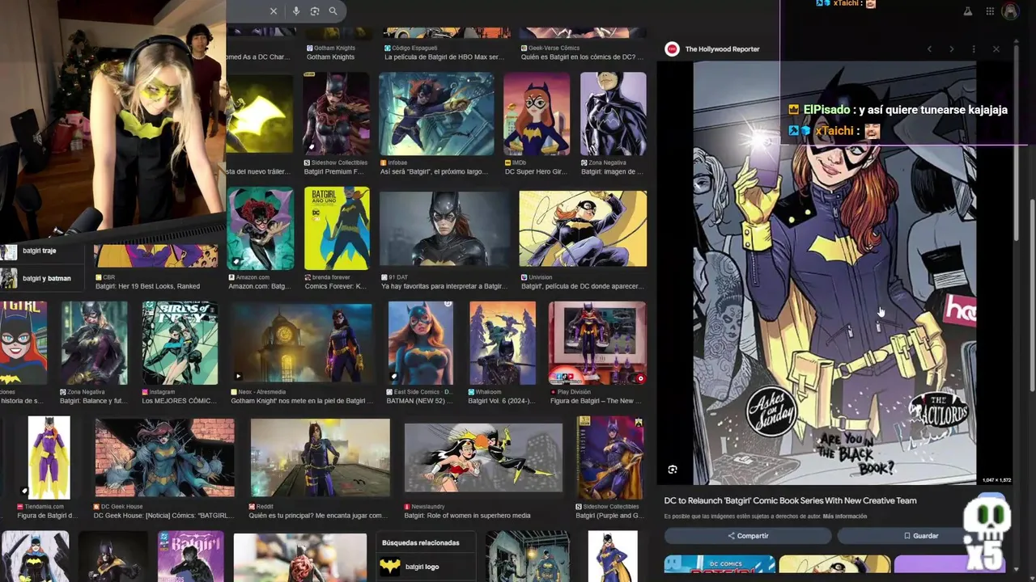Open the large Batgirl comic preview image
The height and width of the screenshot is (582, 1036).
tap(834, 273)
